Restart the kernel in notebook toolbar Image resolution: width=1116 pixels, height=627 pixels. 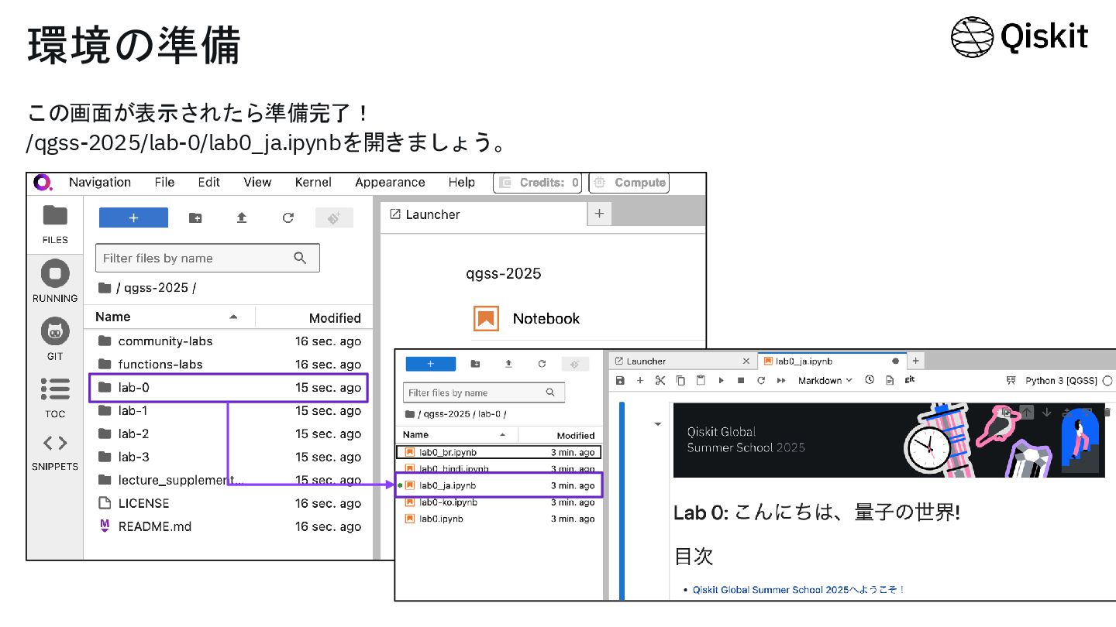[761, 380]
